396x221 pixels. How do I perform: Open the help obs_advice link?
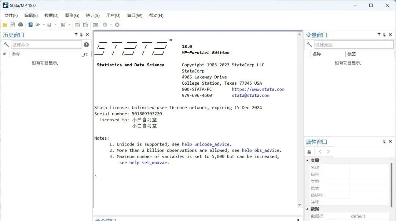point(261,150)
